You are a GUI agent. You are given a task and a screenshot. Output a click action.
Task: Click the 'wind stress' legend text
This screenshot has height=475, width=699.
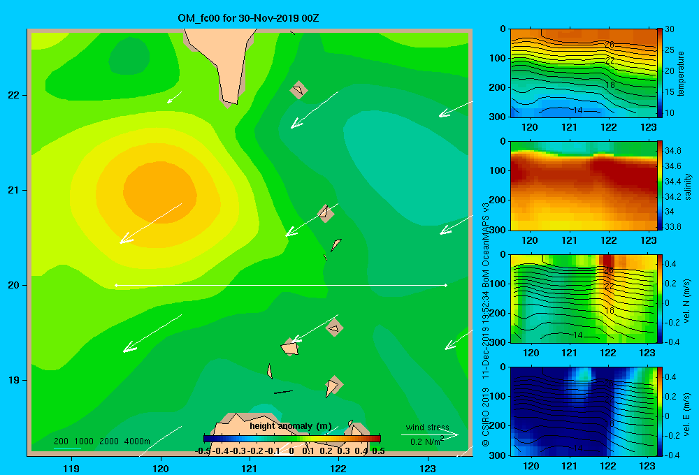428,427
